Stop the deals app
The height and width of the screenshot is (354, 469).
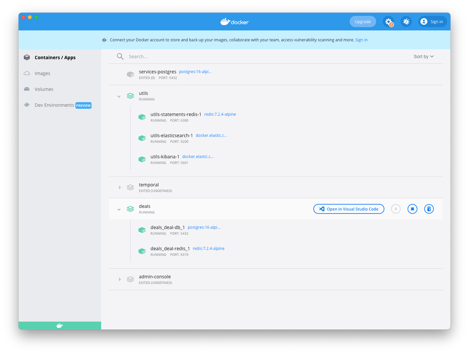tap(412, 209)
